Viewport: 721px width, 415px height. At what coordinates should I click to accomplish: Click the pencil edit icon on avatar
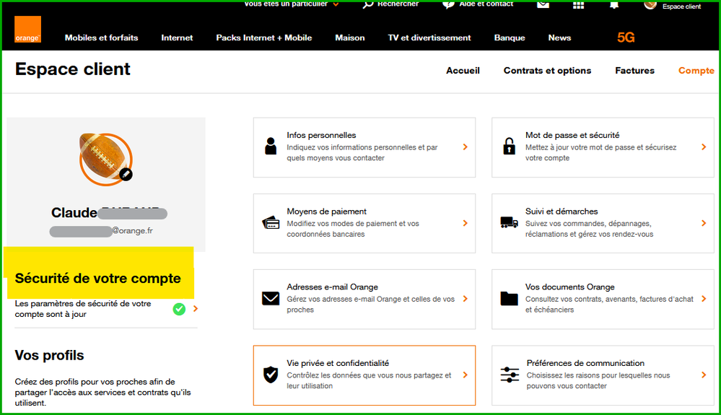126,174
